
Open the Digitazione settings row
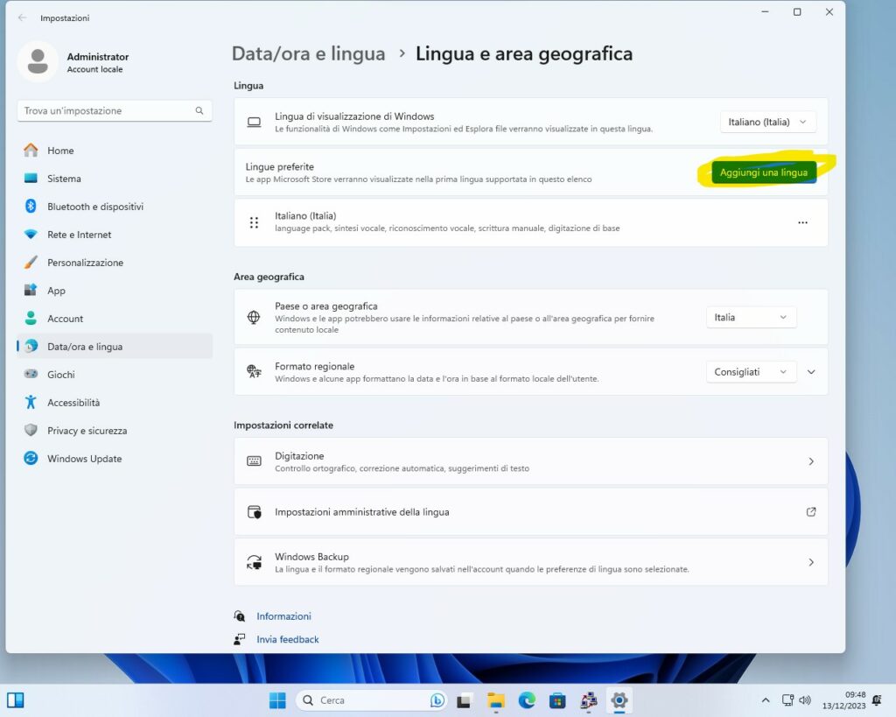[x=530, y=461]
